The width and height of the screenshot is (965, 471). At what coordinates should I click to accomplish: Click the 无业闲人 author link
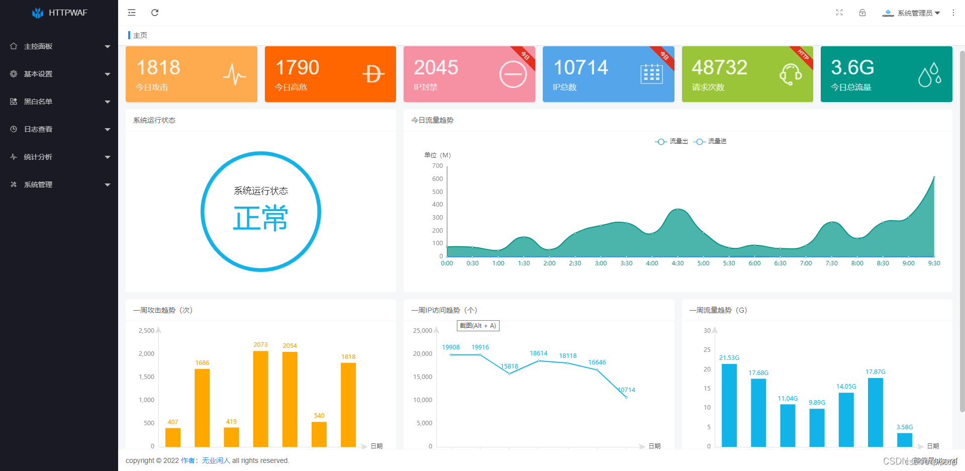coord(216,460)
